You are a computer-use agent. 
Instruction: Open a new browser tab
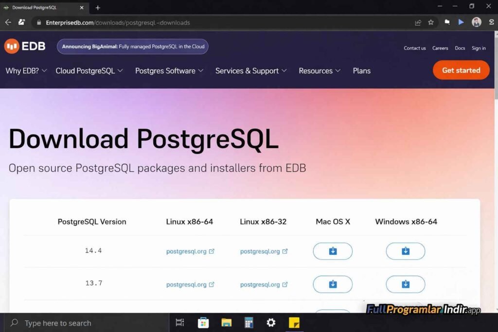(98, 8)
